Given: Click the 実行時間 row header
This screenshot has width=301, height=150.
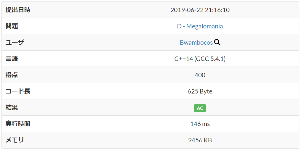Looking at the screenshot, I should [18, 124].
